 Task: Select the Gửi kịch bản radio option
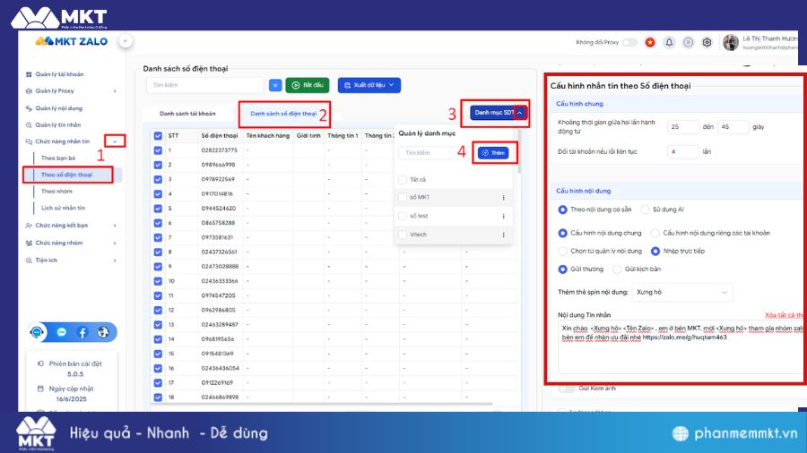[x=617, y=269]
